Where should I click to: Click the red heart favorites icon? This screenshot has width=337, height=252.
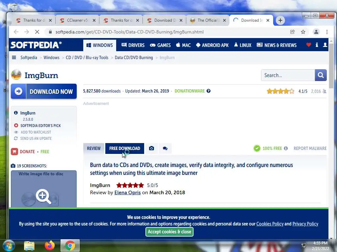tap(309, 45)
